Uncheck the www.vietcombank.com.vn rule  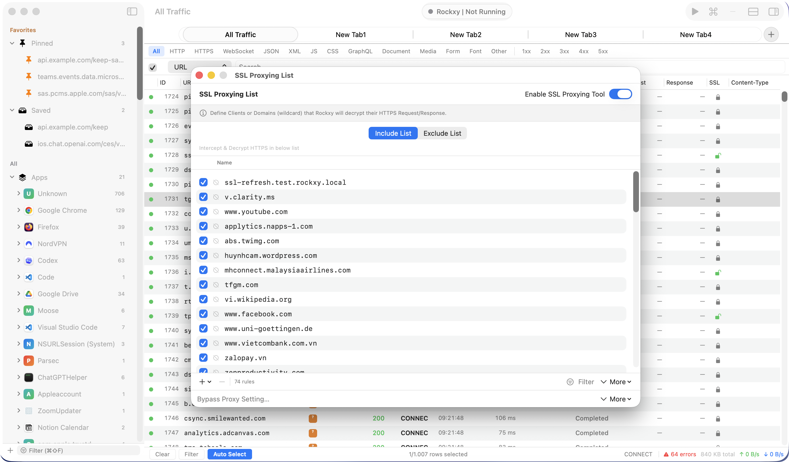click(203, 343)
